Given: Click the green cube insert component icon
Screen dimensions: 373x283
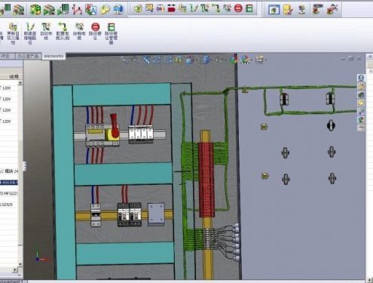Looking at the screenshot, I should [35, 9].
